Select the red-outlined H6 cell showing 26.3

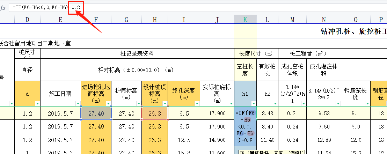pyautogui.click(x=155, y=113)
